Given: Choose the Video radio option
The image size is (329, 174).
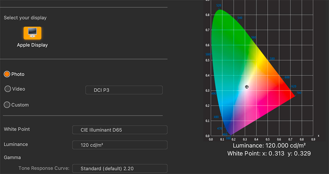Looking at the screenshot, I should point(8,89).
